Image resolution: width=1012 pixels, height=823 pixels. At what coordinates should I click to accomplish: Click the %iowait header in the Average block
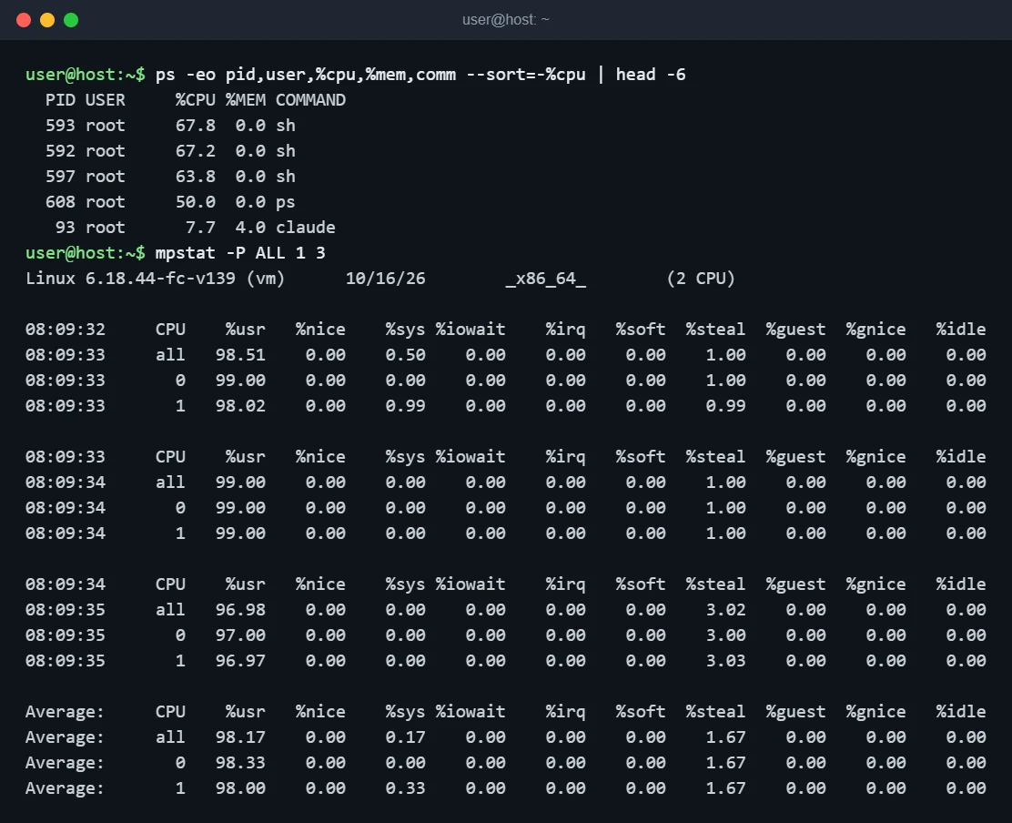click(x=470, y=712)
